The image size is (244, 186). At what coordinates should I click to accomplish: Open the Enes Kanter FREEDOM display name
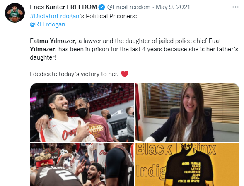click(63, 7)
